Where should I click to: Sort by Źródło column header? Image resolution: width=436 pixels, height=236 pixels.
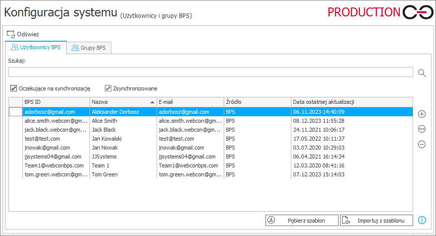point(258,102)
